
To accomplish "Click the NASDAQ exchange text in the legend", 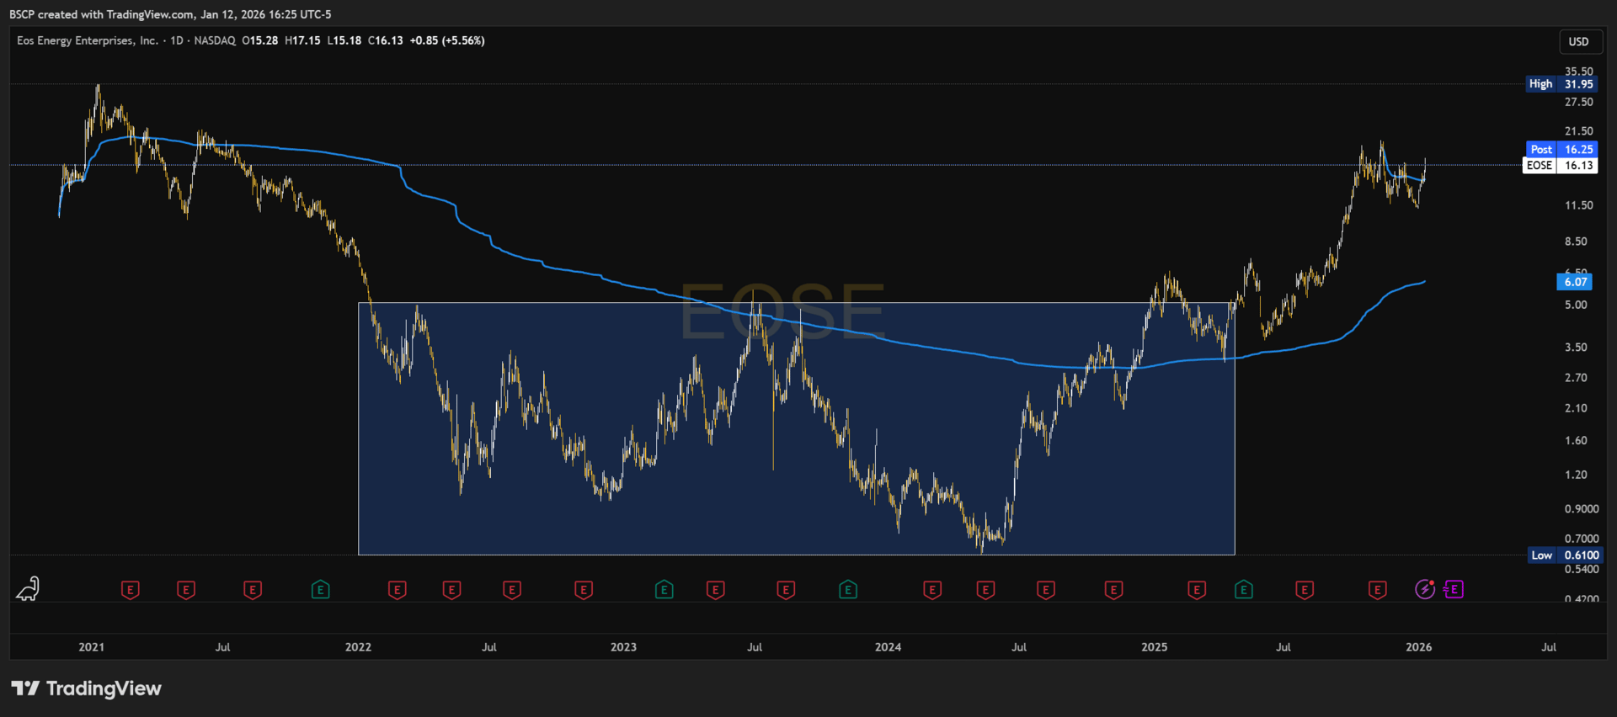I will (215, 40).
